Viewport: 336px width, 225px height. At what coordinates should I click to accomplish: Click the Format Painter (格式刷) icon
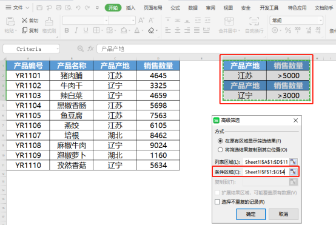coord(49,22)
